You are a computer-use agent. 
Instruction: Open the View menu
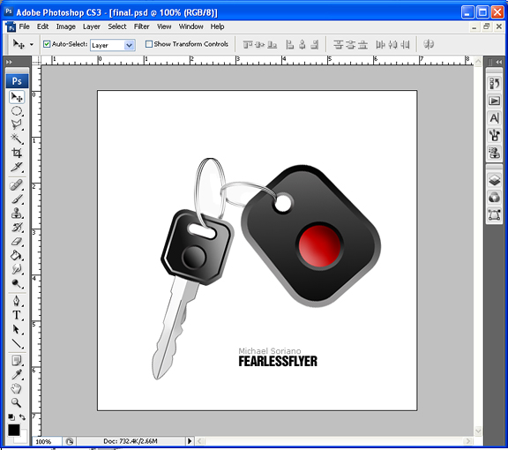tap(164, 26)
